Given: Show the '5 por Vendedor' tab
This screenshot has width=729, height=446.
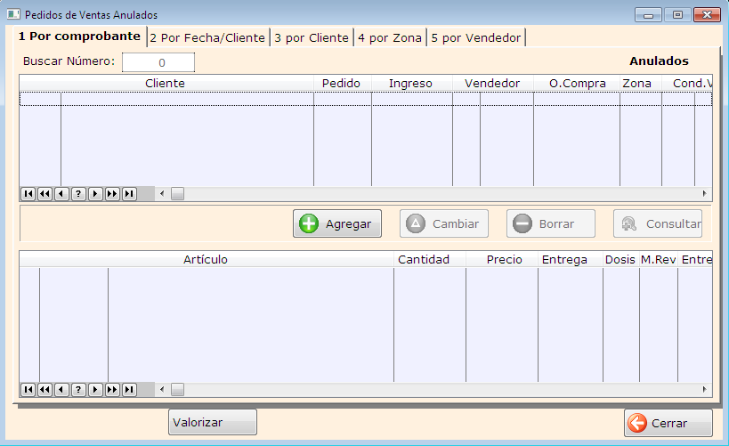Looking at the screenshot, I should [476, 37].
